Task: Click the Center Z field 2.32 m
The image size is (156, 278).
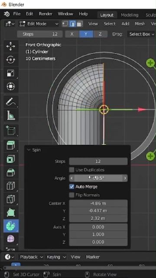Action: 98,218
